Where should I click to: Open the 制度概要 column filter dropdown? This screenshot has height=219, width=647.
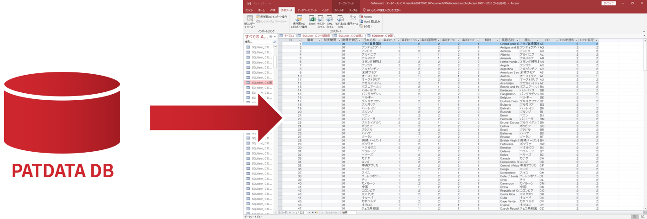pyautogui.click(x=340, y=40)
